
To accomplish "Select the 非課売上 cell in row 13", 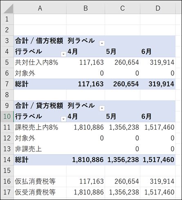I will tap(40, 149).
